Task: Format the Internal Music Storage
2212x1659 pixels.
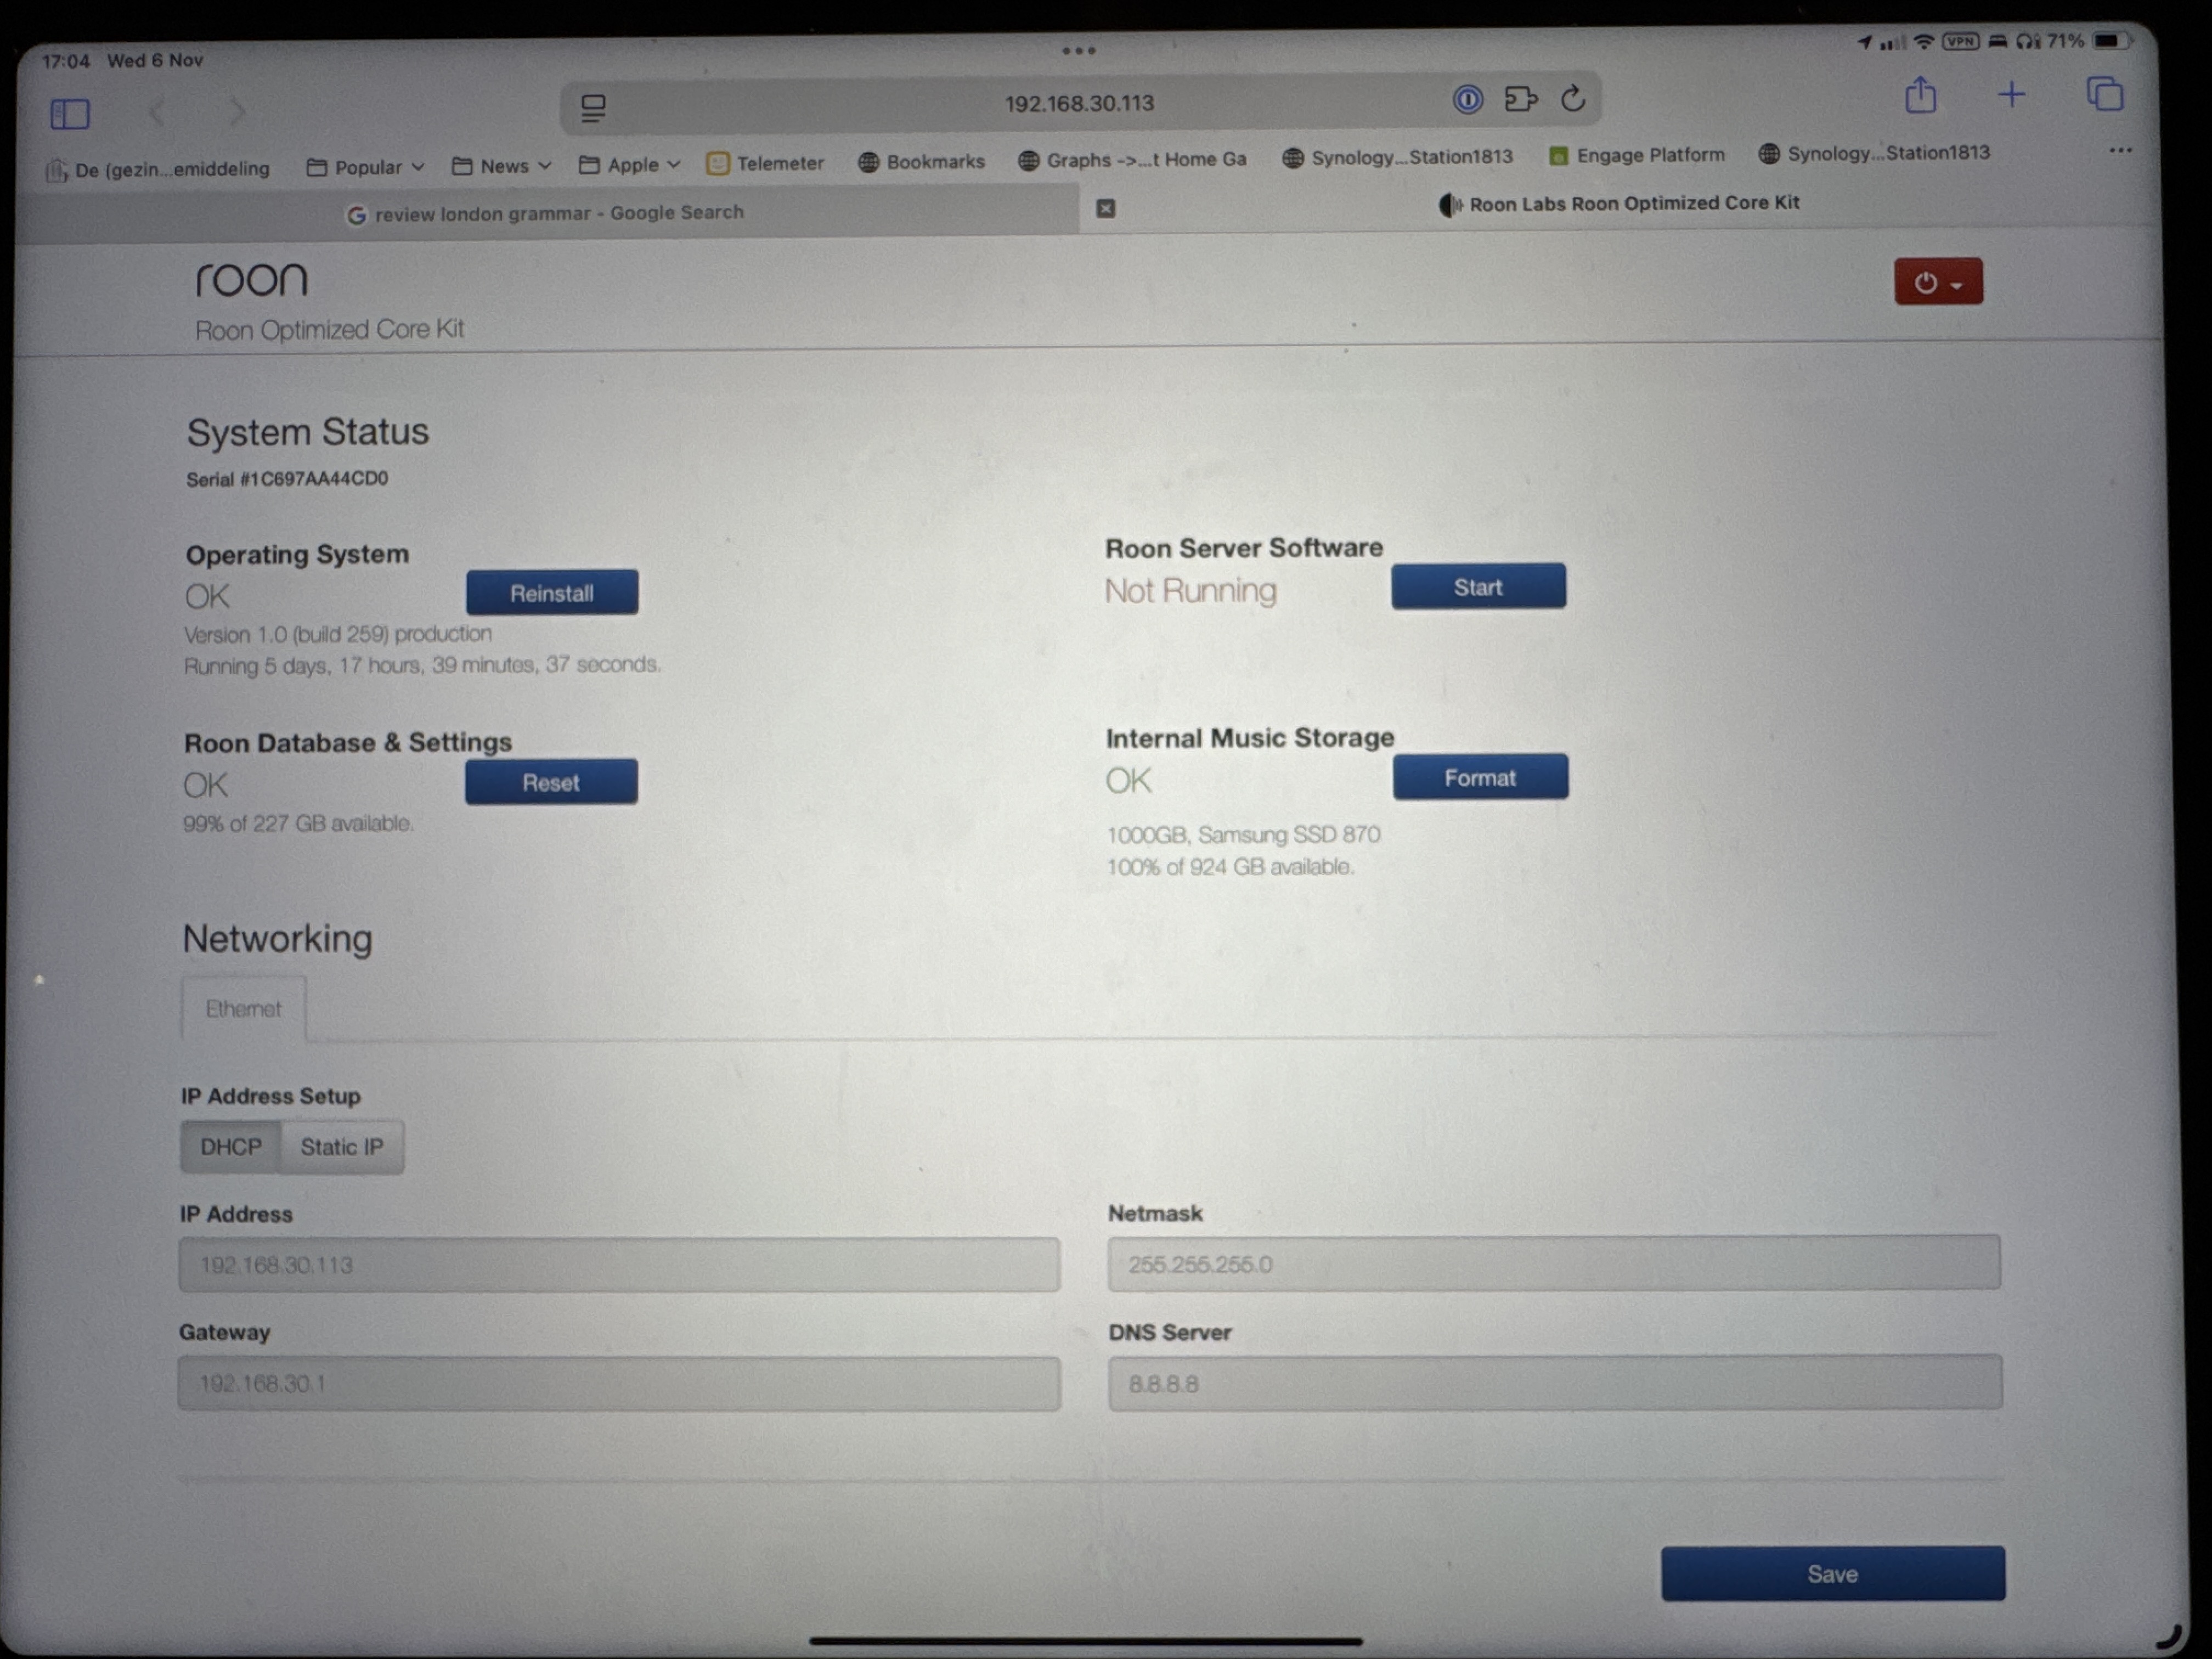Action: coord(1480,777)
